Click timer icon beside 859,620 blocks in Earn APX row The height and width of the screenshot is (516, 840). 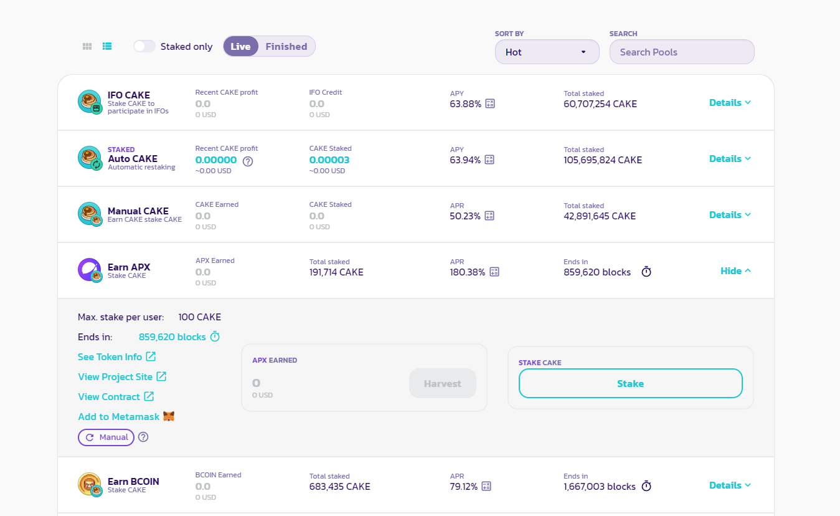646,272
